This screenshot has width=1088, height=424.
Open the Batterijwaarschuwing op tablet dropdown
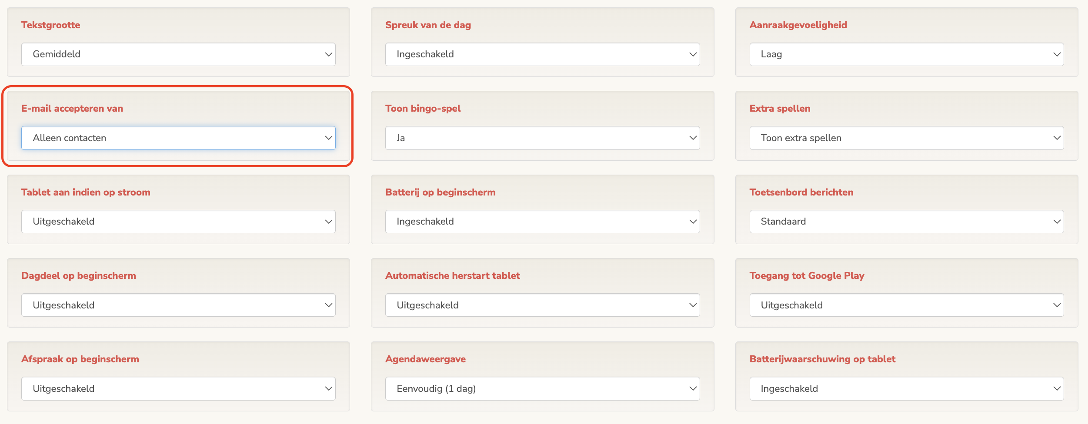906,388
